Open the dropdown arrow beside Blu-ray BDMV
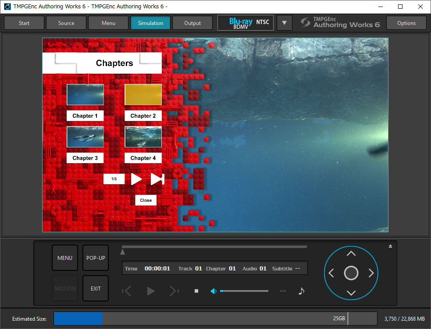431x329 pixels. coord(285,23)
